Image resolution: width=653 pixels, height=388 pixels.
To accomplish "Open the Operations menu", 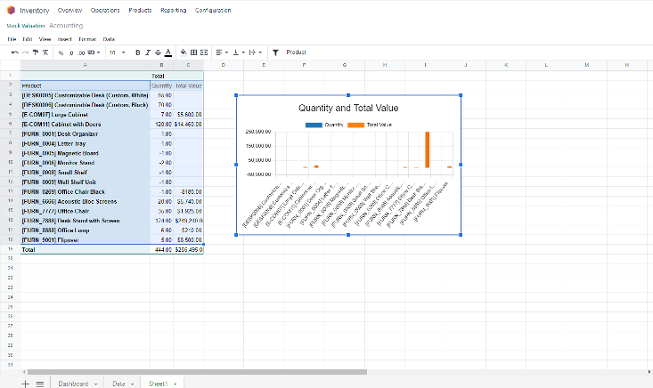I will point(105,10).
